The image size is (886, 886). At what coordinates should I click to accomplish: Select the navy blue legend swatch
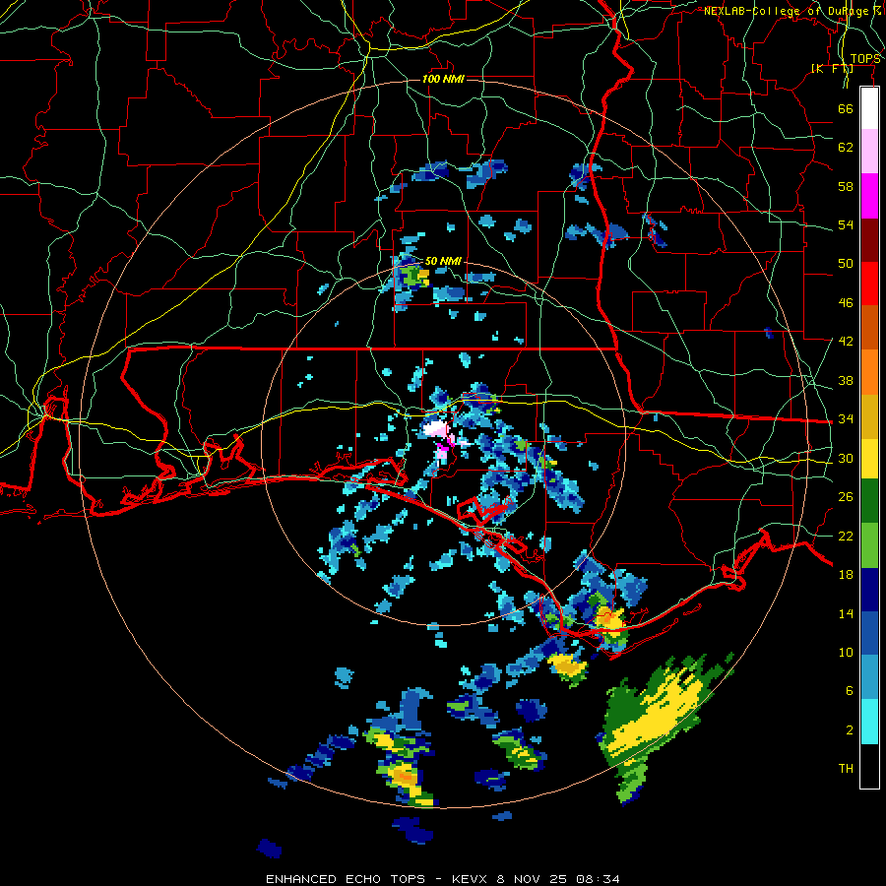[869, 590]
